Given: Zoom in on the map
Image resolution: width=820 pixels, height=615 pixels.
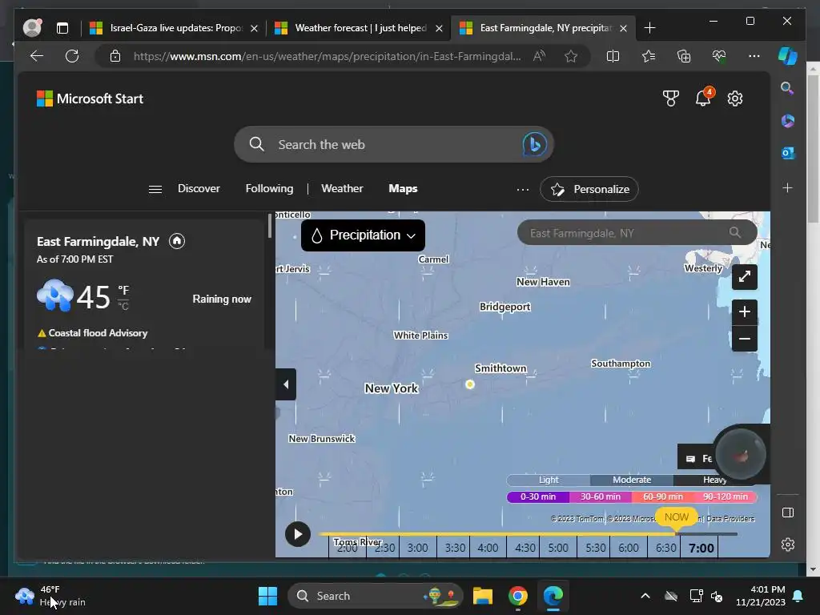Looking at the screenshot, I should pos(745,312).
